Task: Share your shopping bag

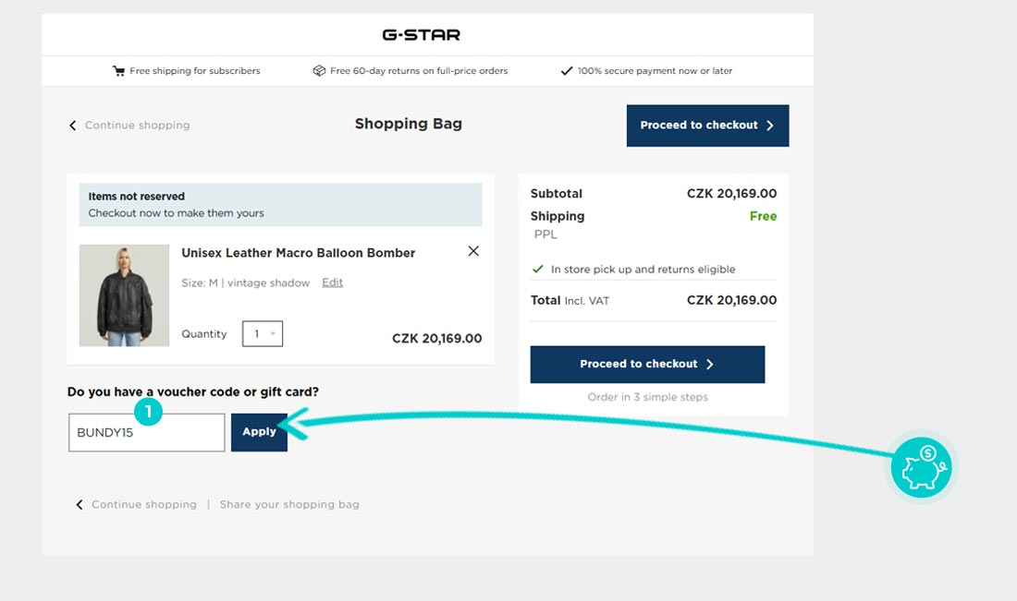Action: [289, 505]
